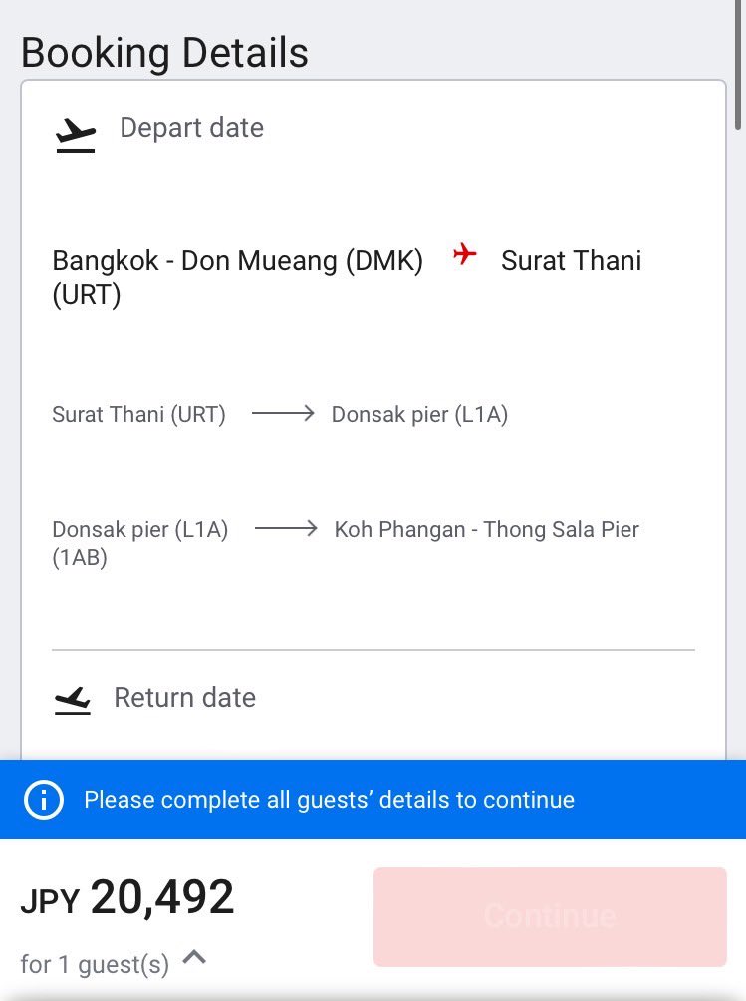Click the Donsak pier (L1A) destination text
This screenshot has width=746, height=1001.
[x=419, y=414]
